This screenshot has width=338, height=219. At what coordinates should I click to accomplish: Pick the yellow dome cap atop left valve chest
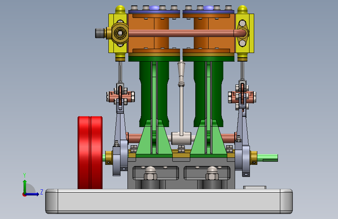click(120, 9)
